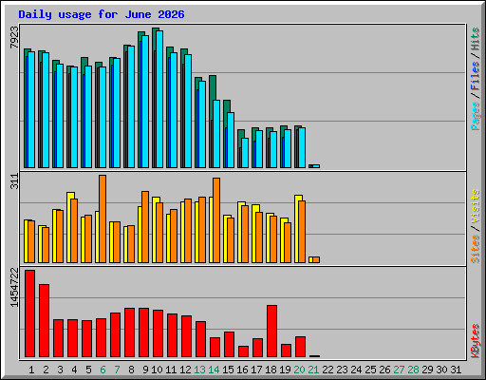This screenshot has height=380, width=486.
Task: Click day number 6 on x-axis
Action: 103,370
